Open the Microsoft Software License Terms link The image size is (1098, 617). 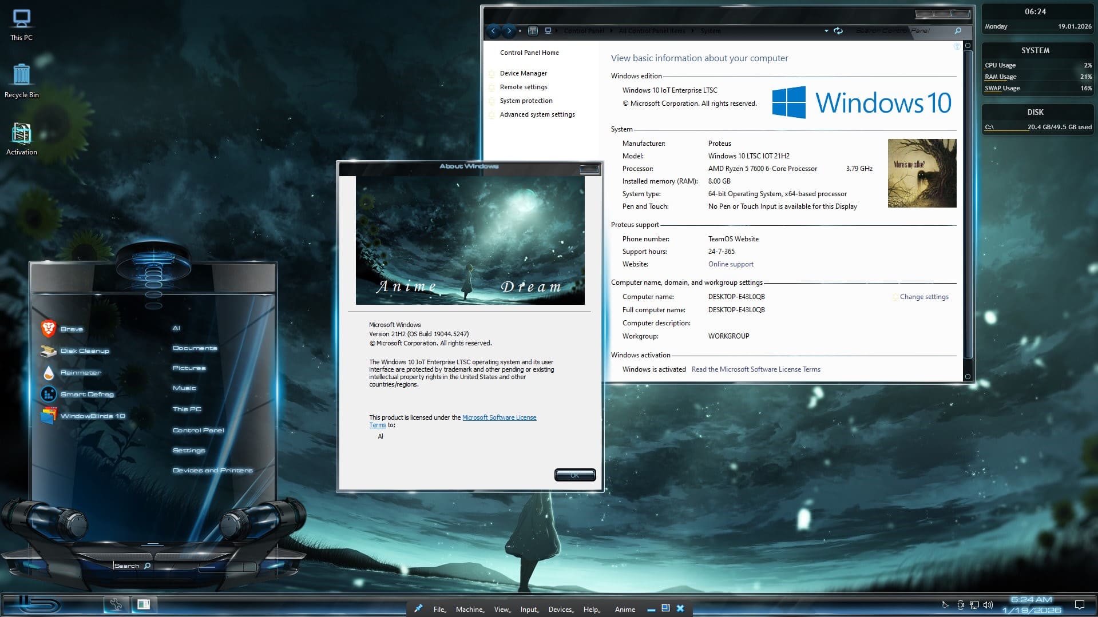tap(499, 417)
